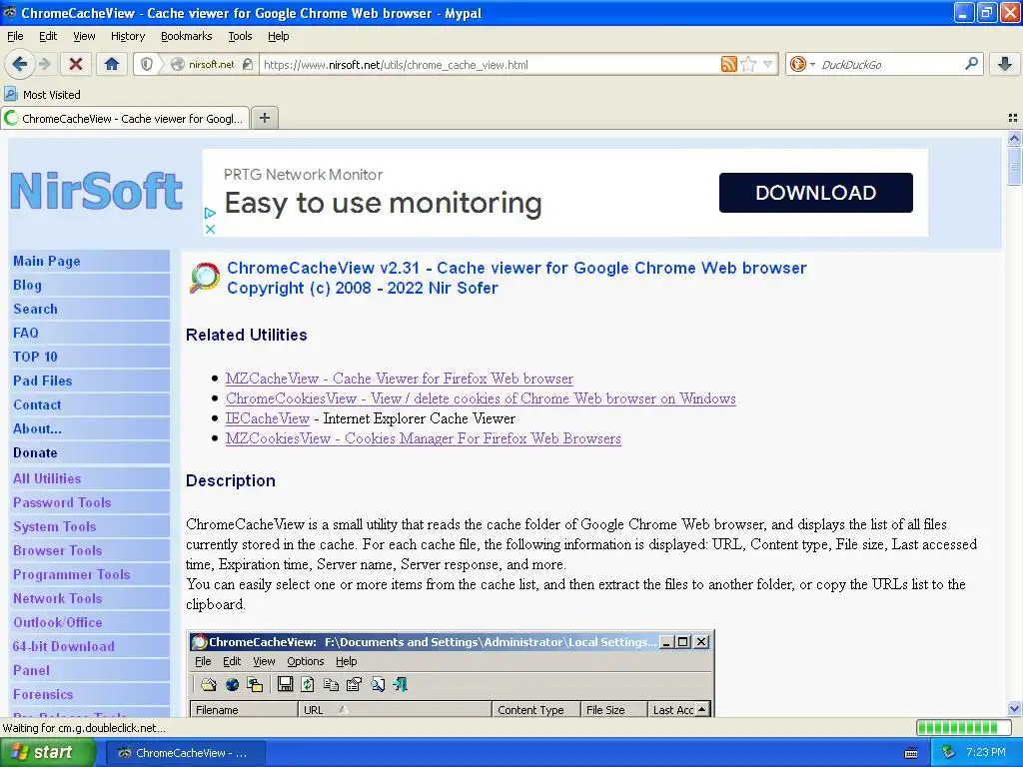The width and height of the screenshot is (1023, 767).
Task: Click the nirsoft.net site identity globe icon
Action: (178, 64)
